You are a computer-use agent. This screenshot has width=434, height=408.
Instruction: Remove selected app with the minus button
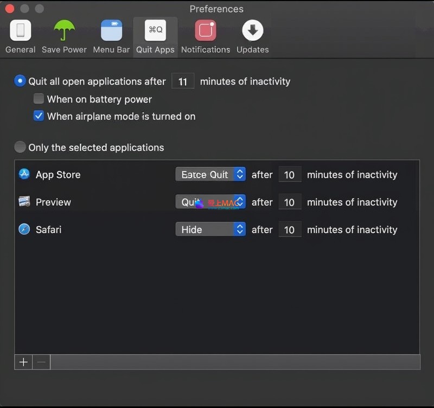pos(41,362)
